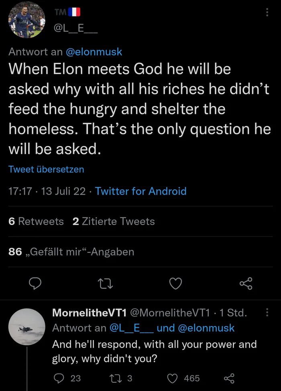Show the 86 Gefällt mir likes
The height and width of the screenshot is (391, 281).
[71, 252]
